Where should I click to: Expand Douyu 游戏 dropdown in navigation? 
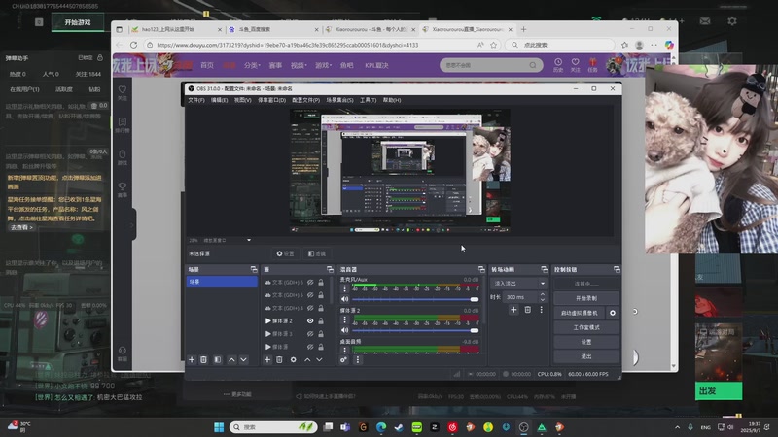coord(324,65)
